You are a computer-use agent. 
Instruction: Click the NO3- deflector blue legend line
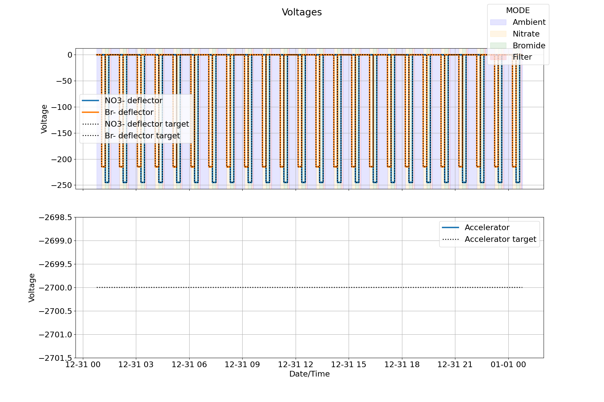[91, 100]
